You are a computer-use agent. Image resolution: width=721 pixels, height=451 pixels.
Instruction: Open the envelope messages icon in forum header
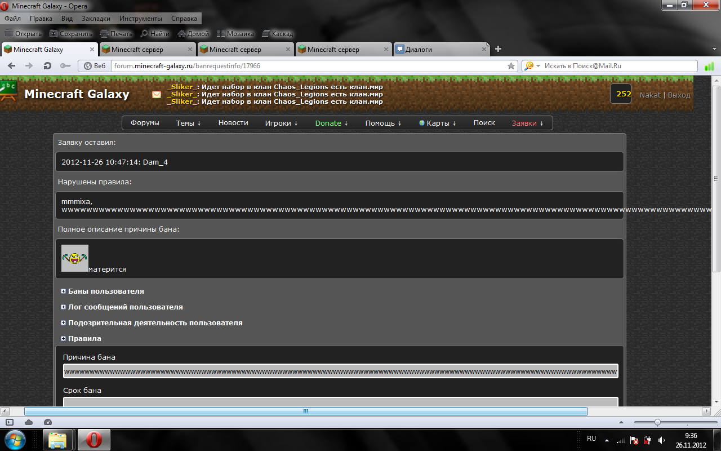tap(157, 95)
